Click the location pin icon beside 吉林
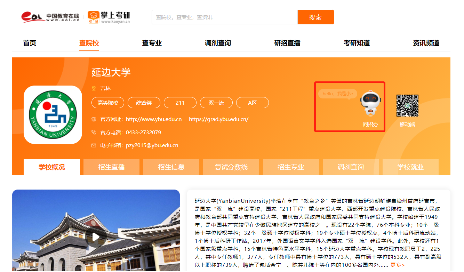 point(94,88)
